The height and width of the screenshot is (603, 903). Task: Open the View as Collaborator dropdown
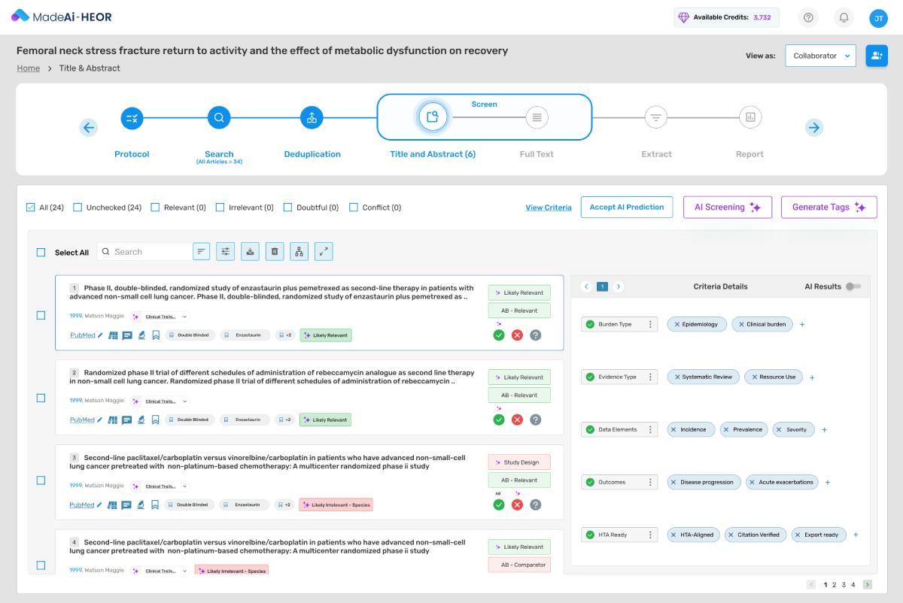pos(820,56)
